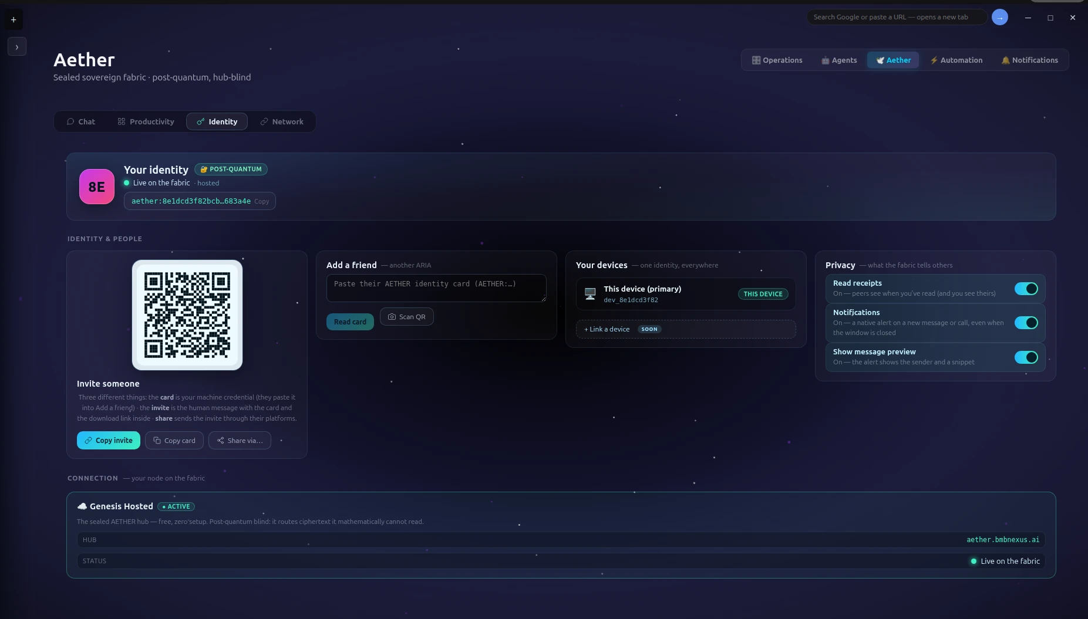The width and height of the screenshot is (1088, 619).
Task: Open the Network tab
Action: tap(282, 121)
